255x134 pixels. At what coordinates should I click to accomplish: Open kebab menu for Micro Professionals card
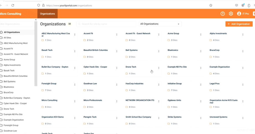tap(117, 101)
